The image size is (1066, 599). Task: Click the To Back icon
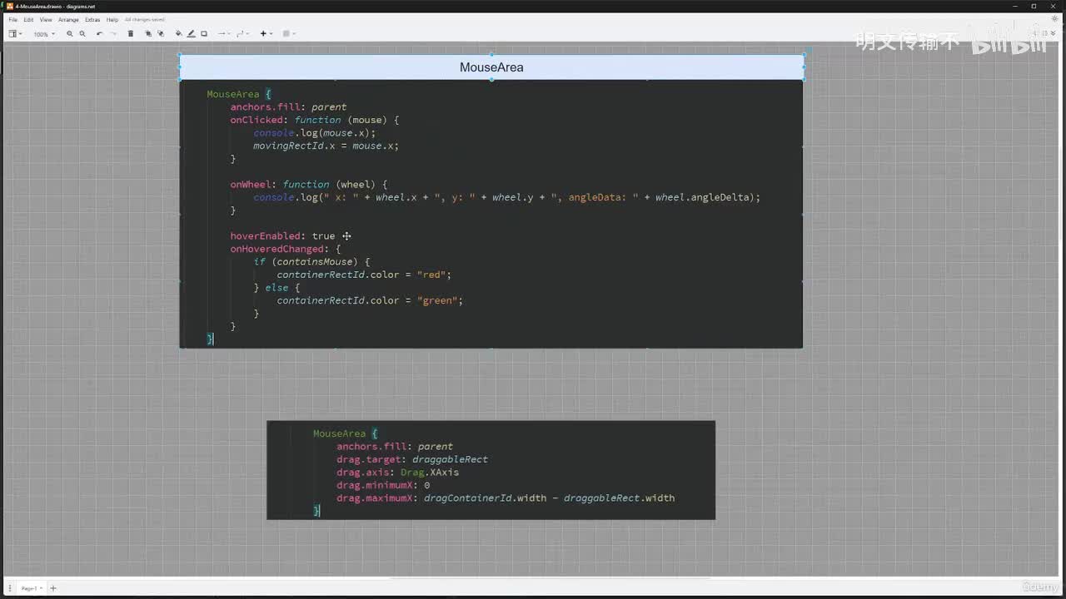point(161,34)
